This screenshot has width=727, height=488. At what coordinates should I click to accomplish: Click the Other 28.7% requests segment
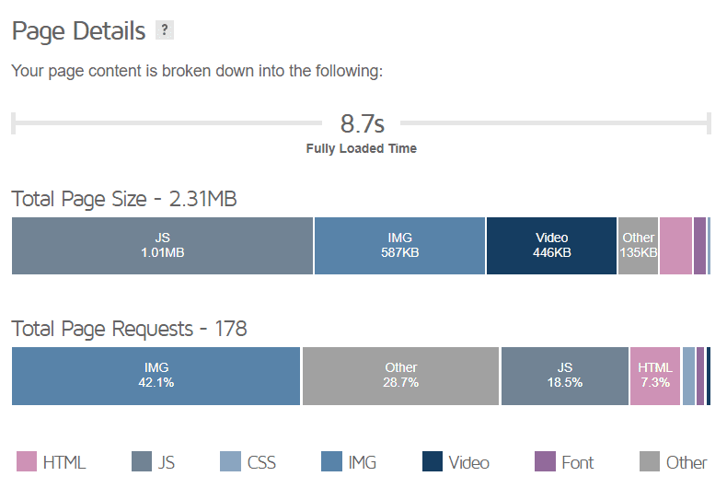pyautogui.click(x=400, y=375)
